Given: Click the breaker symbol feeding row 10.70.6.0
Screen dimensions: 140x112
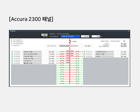Looking at the screenshot, I should [x=62, y=56].
